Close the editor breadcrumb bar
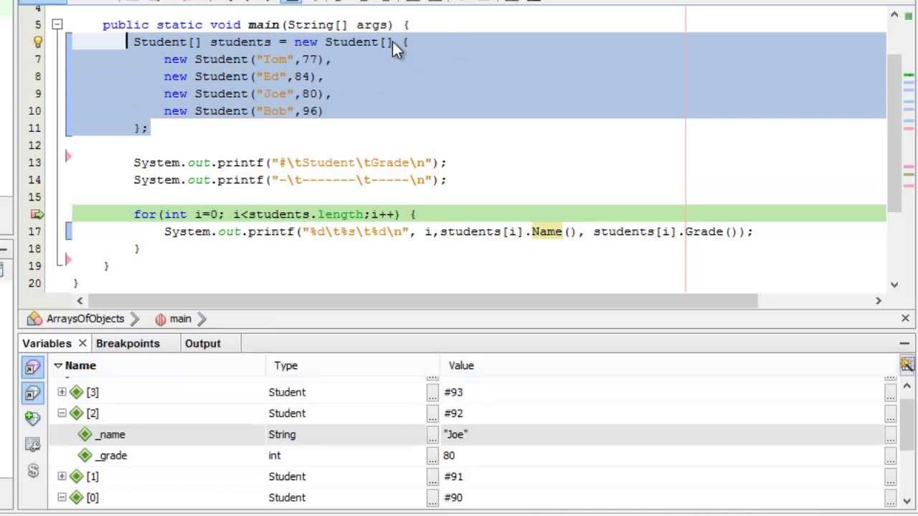Screen dimensions: 918x516 905,318
